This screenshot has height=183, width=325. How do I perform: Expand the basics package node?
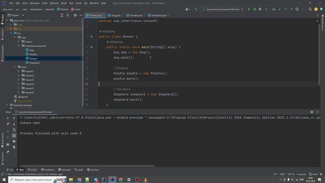point(18,42)
